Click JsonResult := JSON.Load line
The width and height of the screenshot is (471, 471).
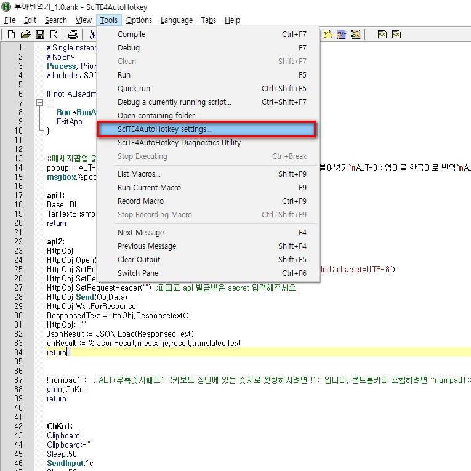click(120, 334)
